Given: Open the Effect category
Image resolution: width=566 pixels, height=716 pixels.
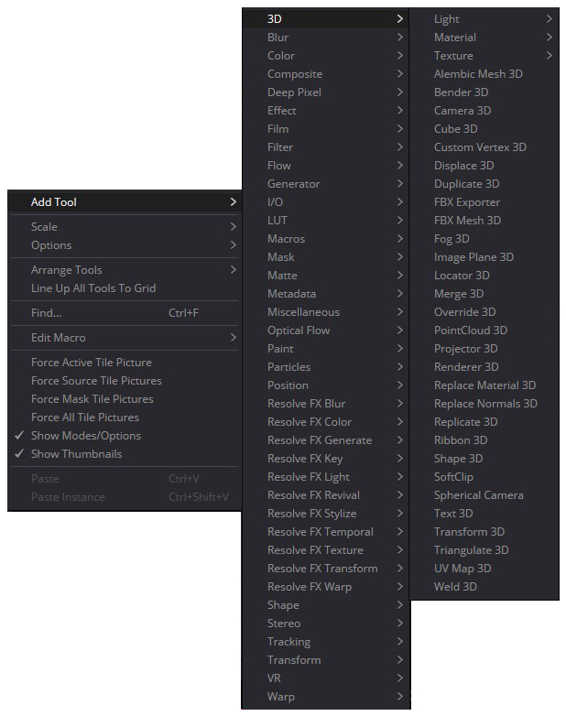Looking at the screenshot, I should pos(326,111).
